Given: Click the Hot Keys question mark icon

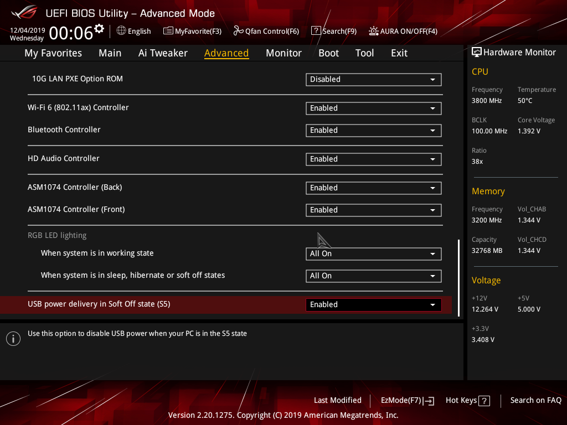Looking at the screenshot, I should tap(484, 401).
